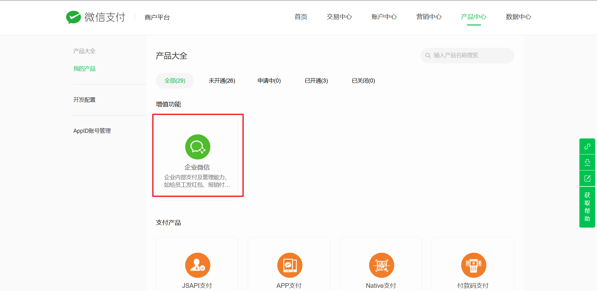Focus the 输入产品名称搜索 search field
Screen dimensions: 597x291
(x=467, y=56)
